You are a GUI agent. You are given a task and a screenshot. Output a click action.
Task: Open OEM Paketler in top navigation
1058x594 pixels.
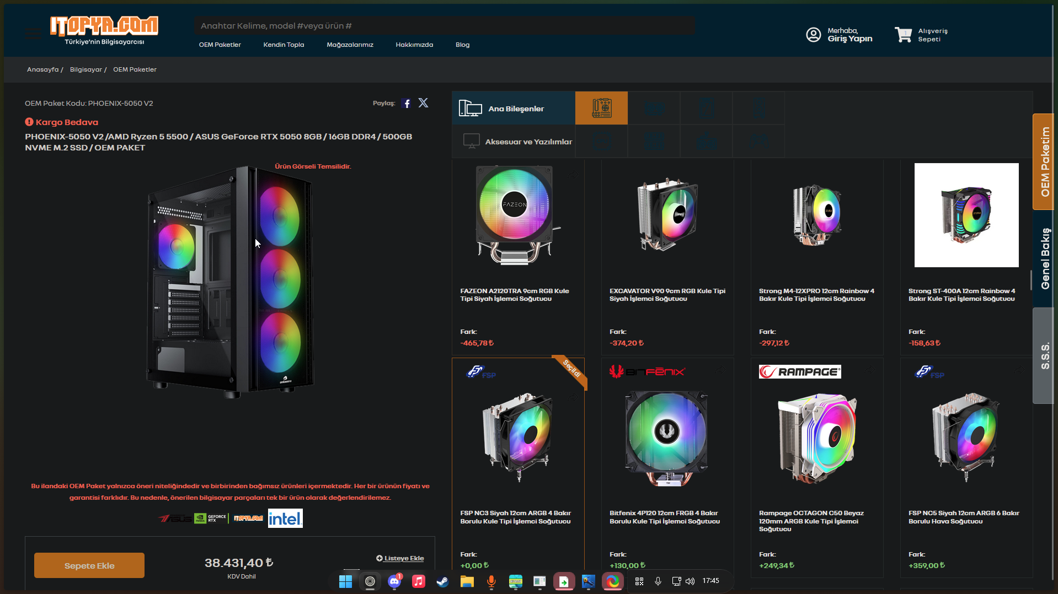tap(220, 45)
